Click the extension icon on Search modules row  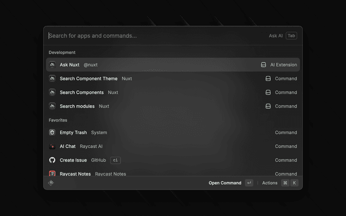click(x=268, y=106)
